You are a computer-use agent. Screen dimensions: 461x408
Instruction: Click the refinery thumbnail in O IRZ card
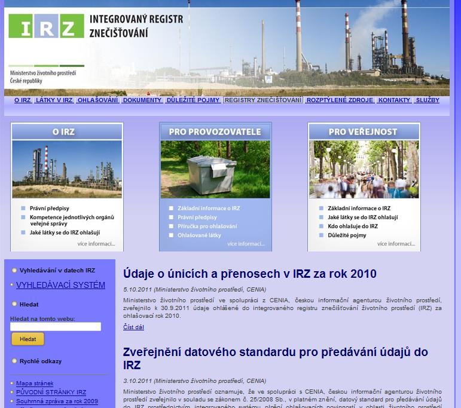click(x=67, y=169)
